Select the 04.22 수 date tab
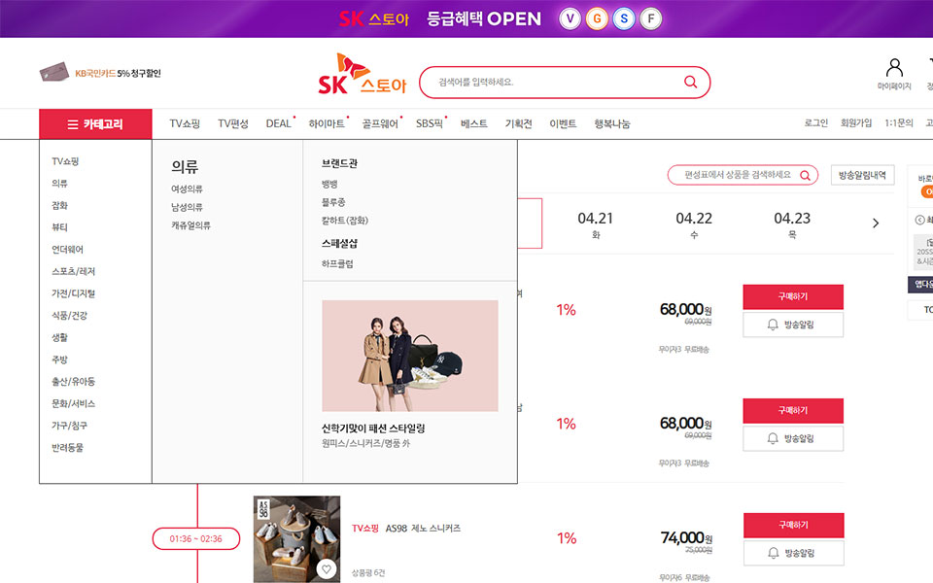This screenshot has width=933, height=583. tap(694, 224)
